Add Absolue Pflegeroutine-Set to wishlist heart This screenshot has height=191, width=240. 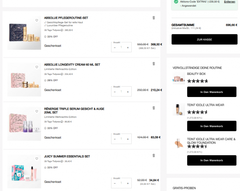(x=37, y=20)
